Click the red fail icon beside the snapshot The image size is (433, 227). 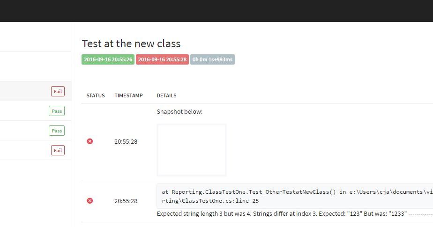[90, 141]
